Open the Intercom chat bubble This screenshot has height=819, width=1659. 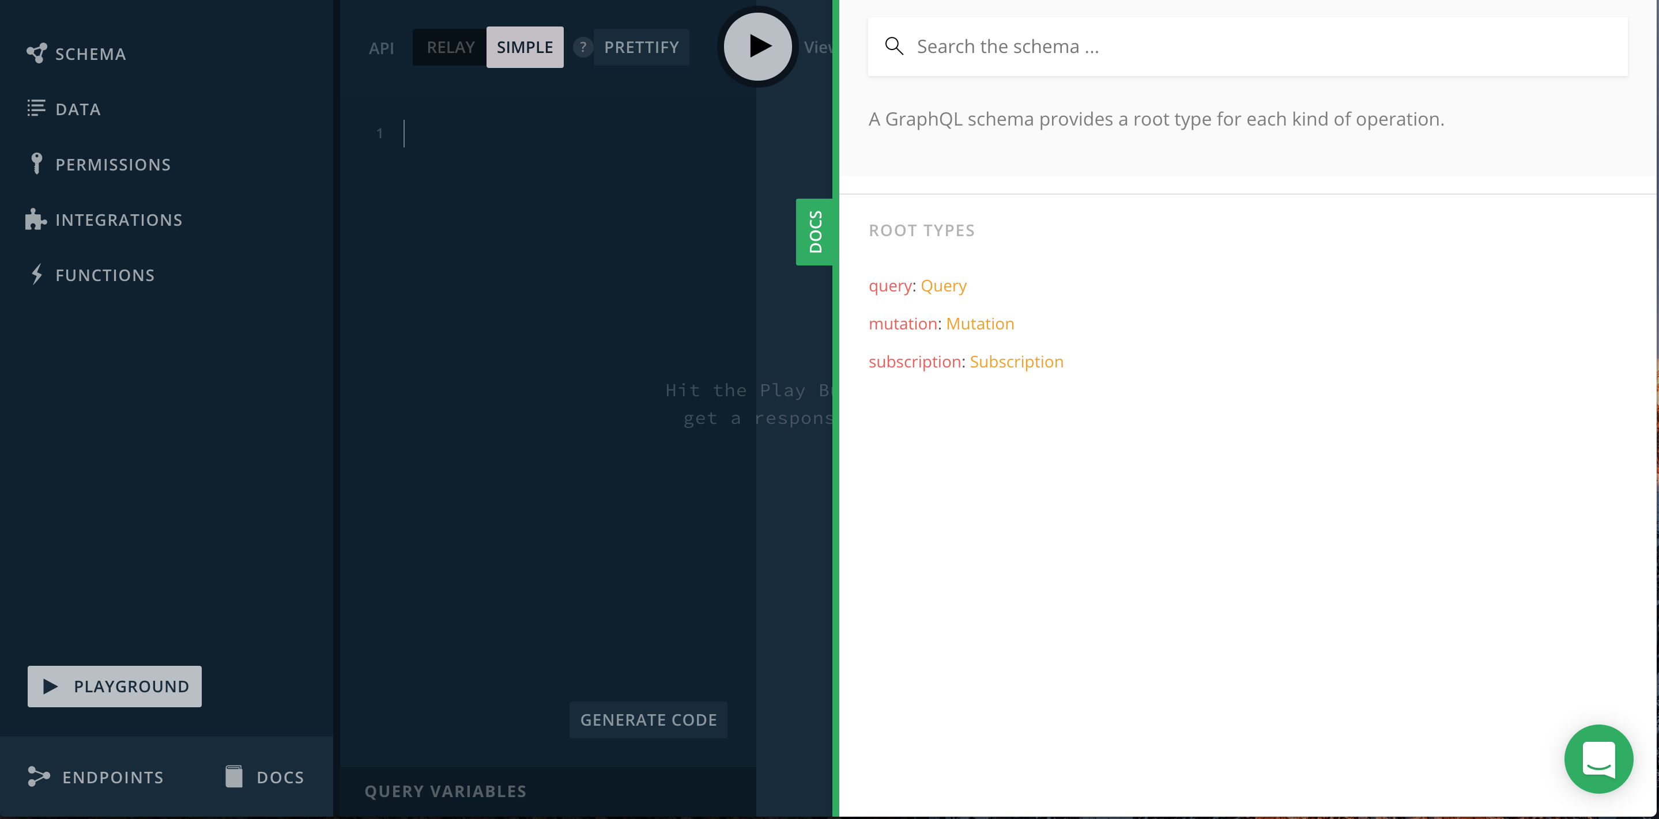(x=1599, y=759)
